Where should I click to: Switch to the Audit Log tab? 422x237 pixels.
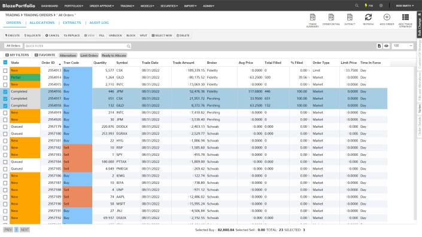coord(99,23)
